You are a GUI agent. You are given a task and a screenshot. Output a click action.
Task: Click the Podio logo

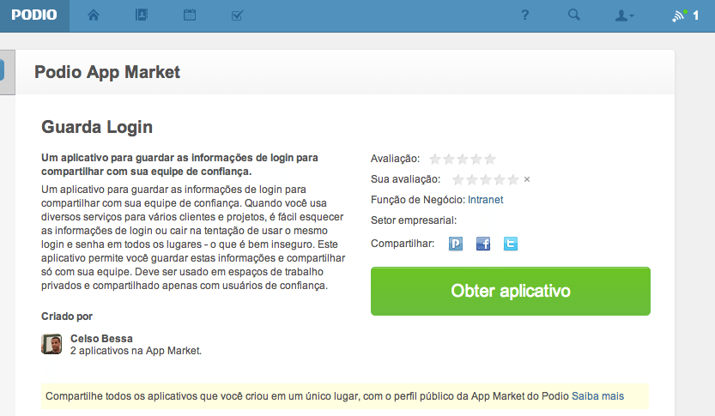(34, 15)
